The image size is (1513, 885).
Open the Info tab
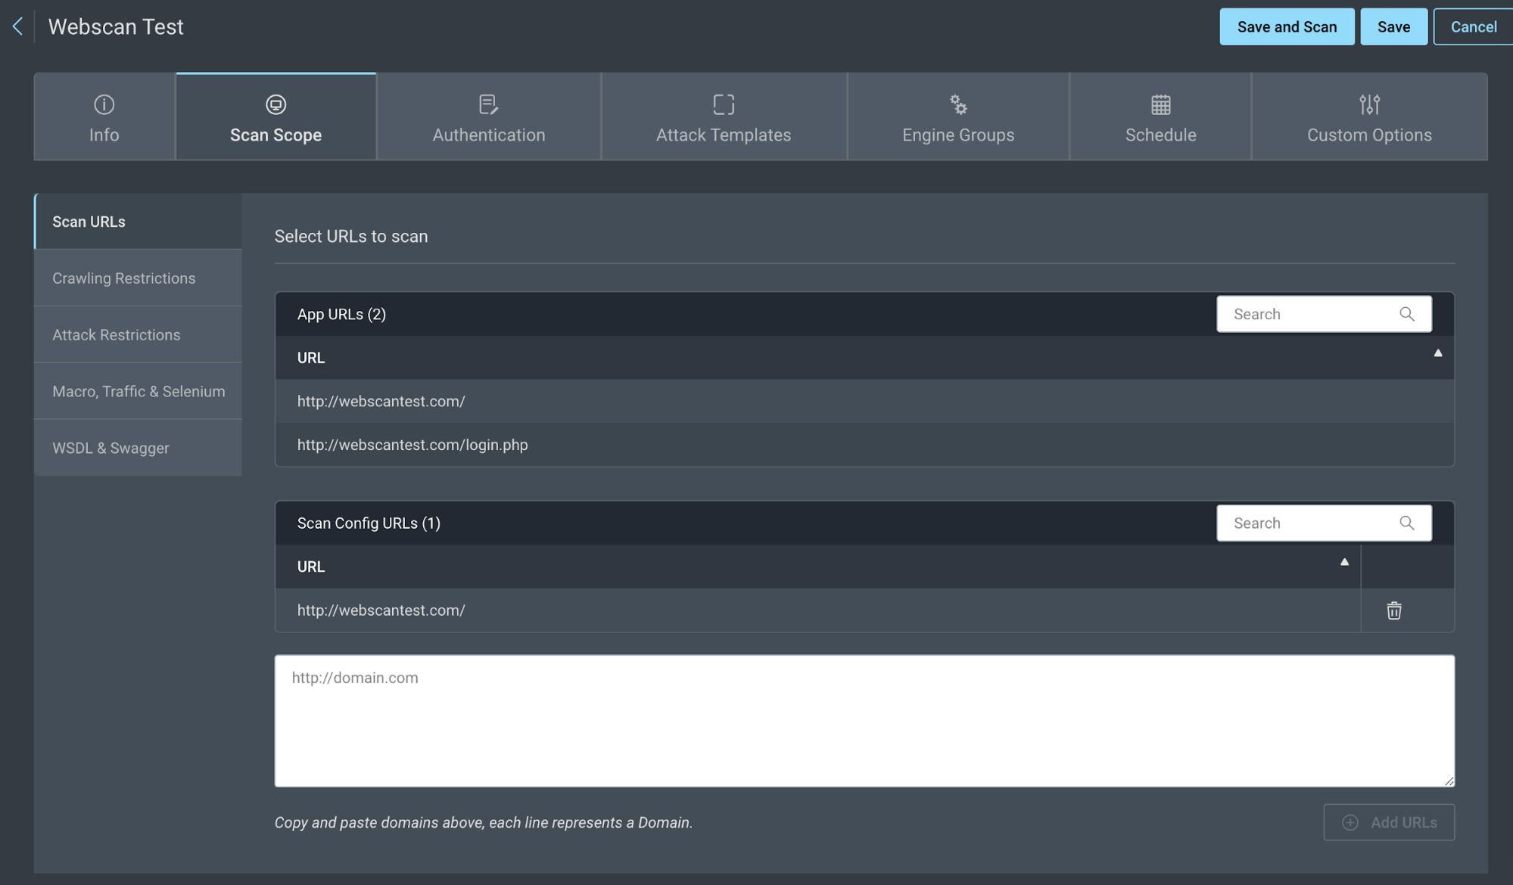(x=104, y=117)
